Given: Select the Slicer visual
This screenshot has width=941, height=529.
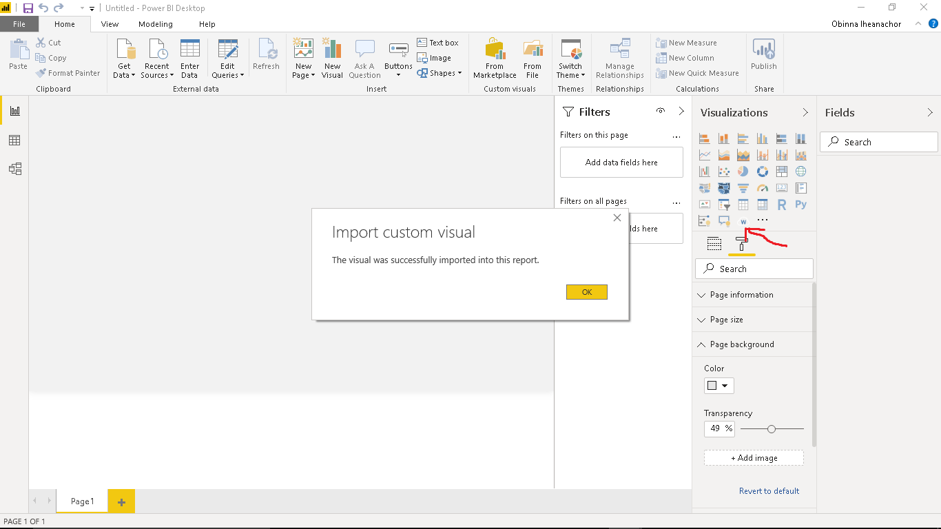Looking at the screenshot, I should [723, 205].
